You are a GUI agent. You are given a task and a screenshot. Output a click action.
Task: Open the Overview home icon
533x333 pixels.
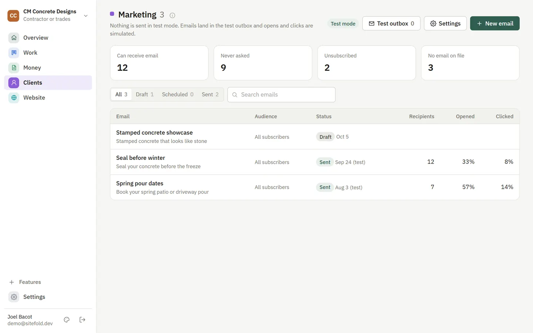pyautogui.click(x=14, y=38)
